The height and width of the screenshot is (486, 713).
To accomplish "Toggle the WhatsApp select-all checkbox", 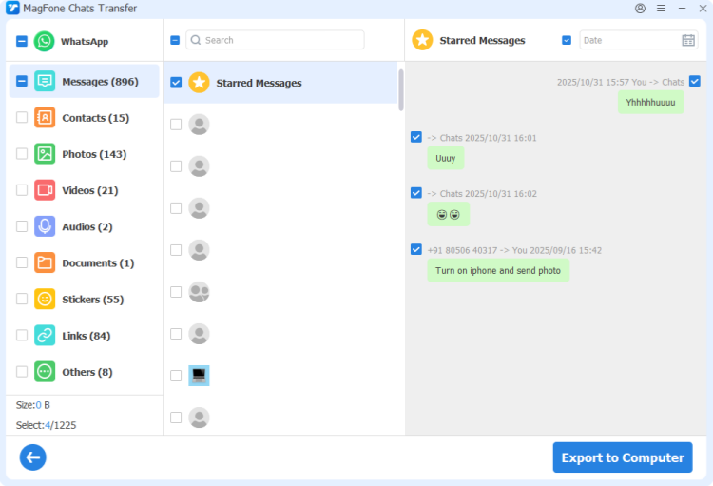I will point(22,42).
